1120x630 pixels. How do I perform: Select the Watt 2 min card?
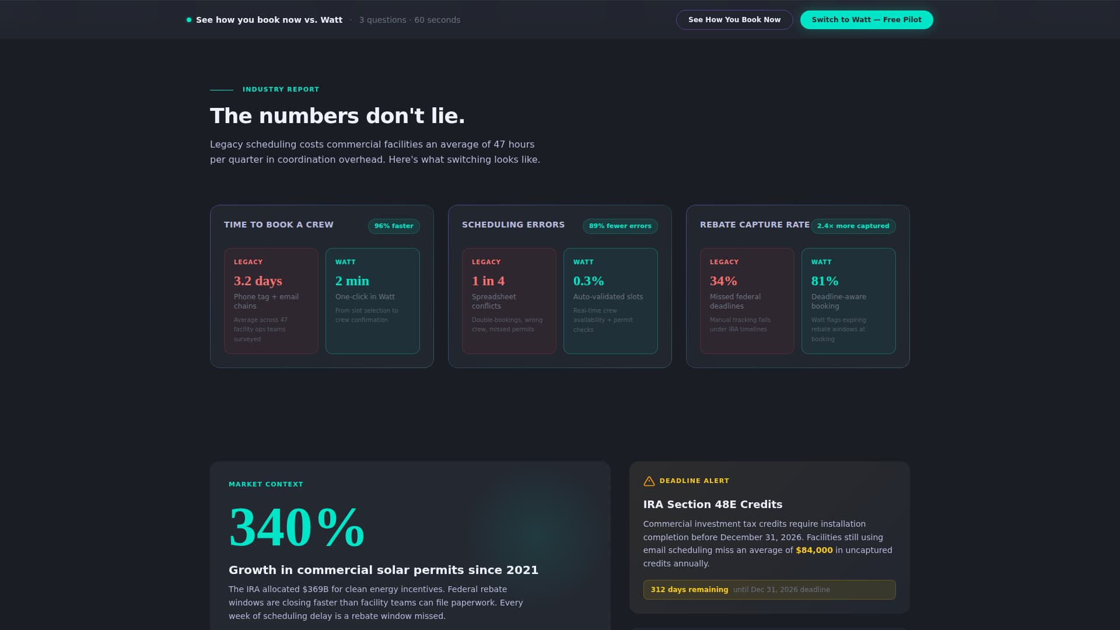point(373,301)
